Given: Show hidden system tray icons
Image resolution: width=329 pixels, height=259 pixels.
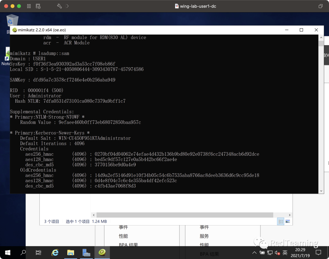Looking at the screenshot, I should click(254, 253).
